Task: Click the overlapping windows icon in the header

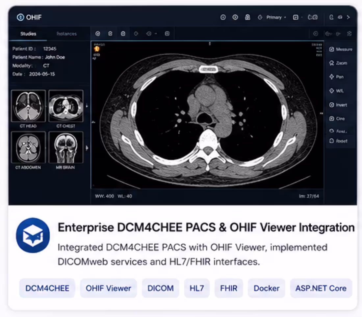Action: point(313,17)
